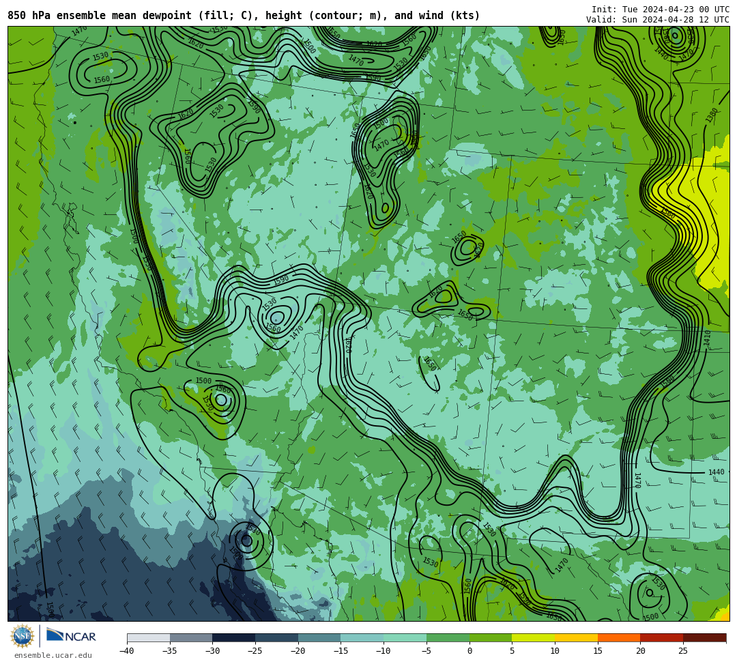Click the '1410' contour label on right side
Screen dimensions: 737x664
pyautogui.click(x=708, y=338)
